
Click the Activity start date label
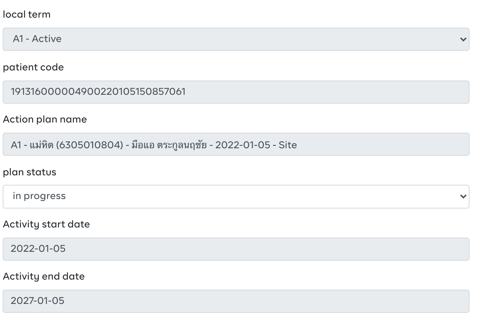[46, 224]
